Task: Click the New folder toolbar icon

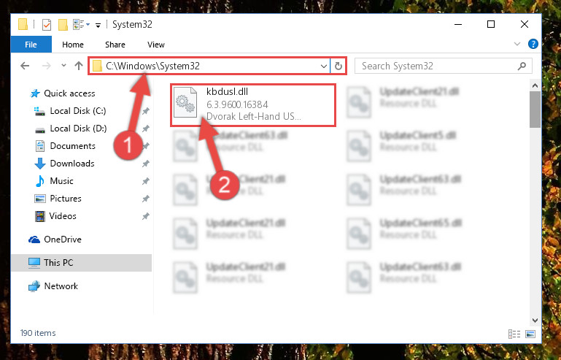Action: pos(63,25)
